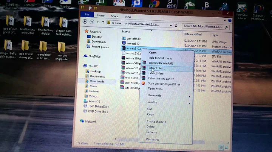Switch to details view layout icon
The height and width of the screenshot is (152, 272).
click(x=221, y=147)
